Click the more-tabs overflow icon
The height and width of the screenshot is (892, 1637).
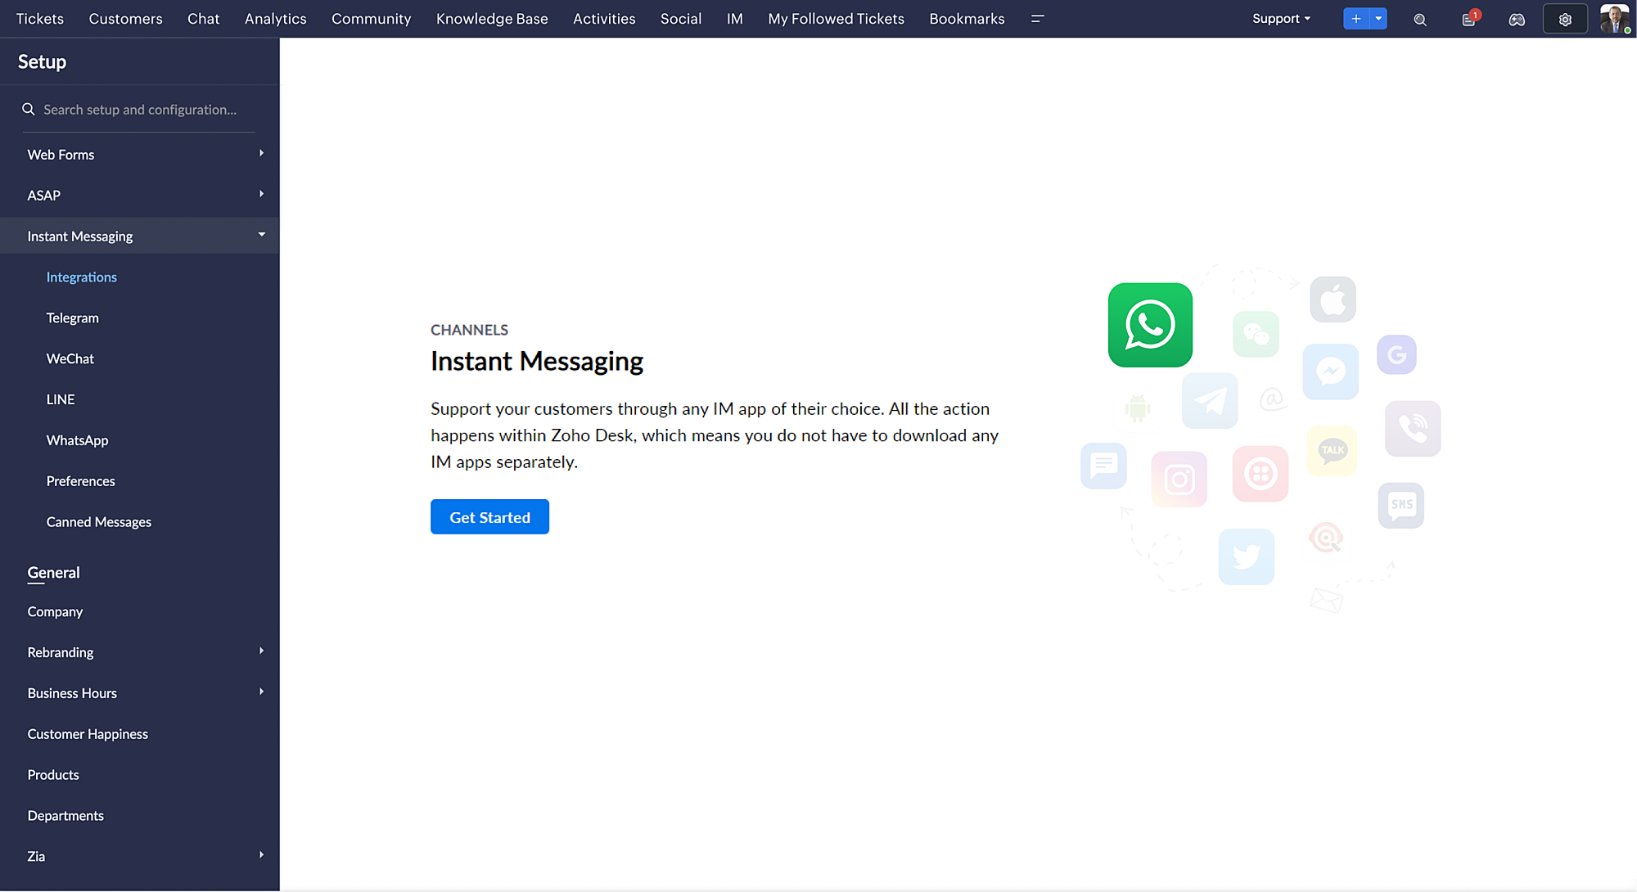point(1037,19)
